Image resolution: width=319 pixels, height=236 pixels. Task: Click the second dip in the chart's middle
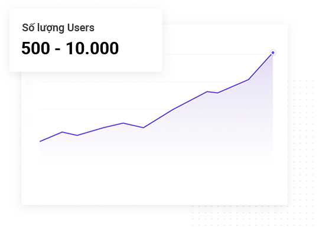pyautogui.click(x=144, y=127)
